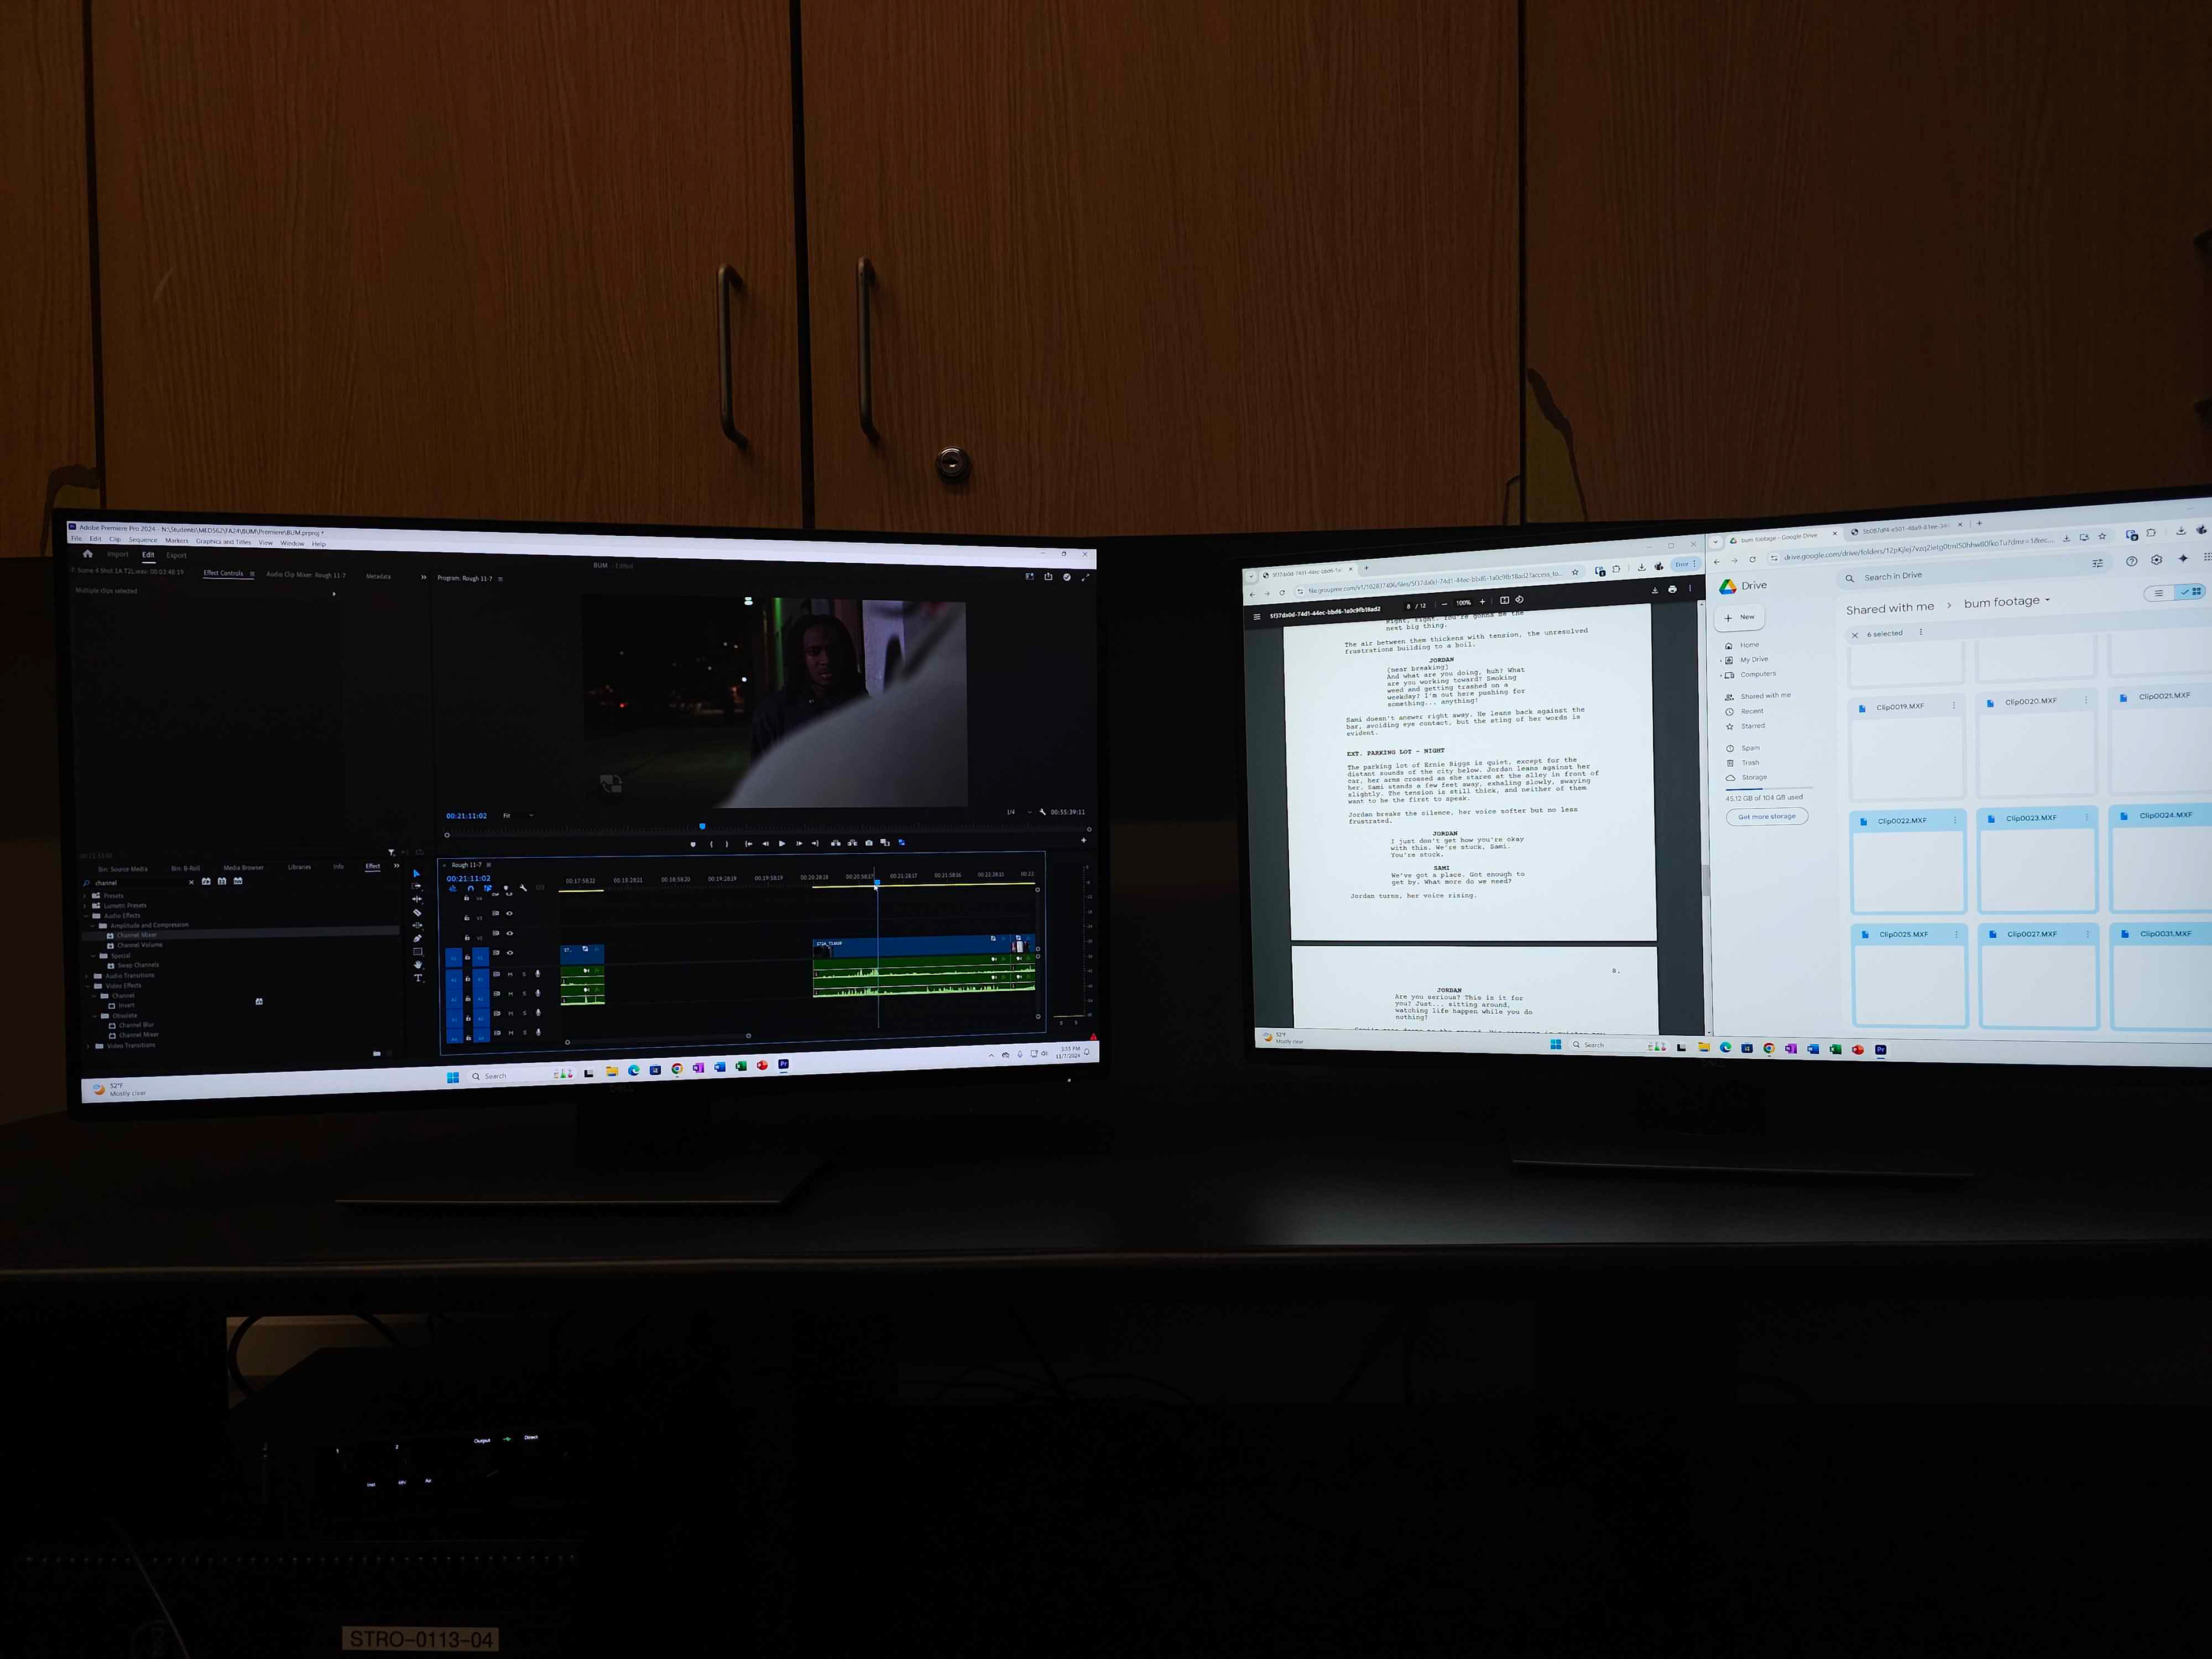Click the Export Frame camera icon

tap(868, 843)
